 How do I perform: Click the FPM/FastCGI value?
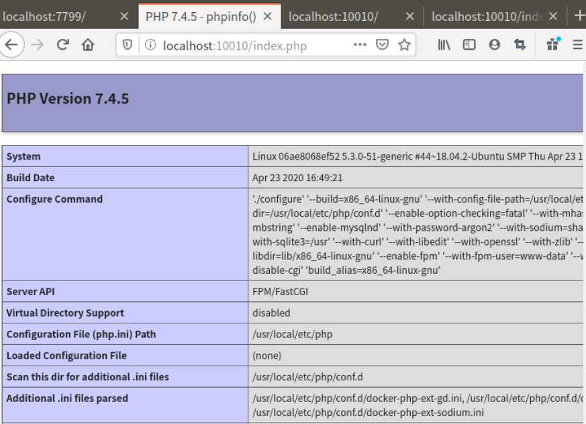tap(280, 291)
